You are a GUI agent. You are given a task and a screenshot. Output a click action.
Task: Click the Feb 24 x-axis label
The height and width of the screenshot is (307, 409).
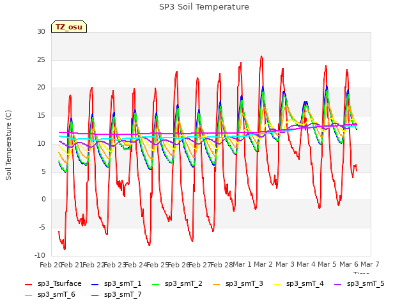click(136, 265)
